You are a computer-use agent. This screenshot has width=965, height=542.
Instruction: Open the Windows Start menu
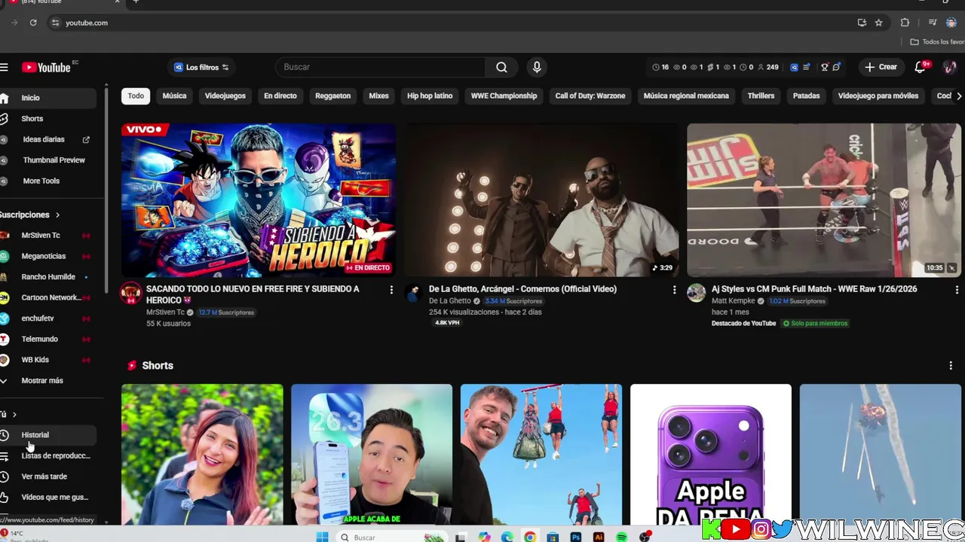322,537
